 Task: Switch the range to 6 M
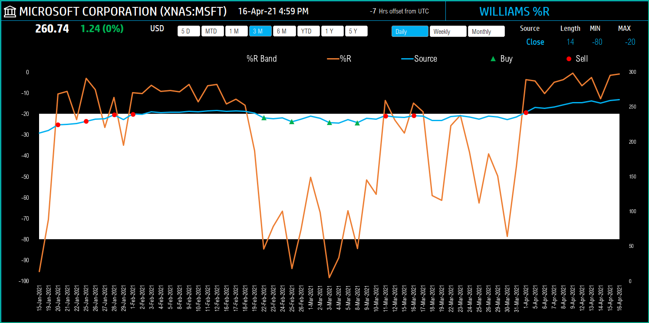pyautogui.click(x=284, y=31)
